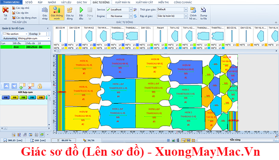Switch to the RẬP tab
Image resolution: width=279 pixels, height=160 pixels.
(x=40, y=2)
